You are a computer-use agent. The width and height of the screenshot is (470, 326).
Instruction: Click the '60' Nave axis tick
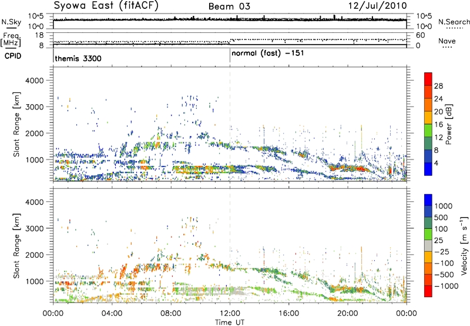pyautogui.click(x=421, y=35)
